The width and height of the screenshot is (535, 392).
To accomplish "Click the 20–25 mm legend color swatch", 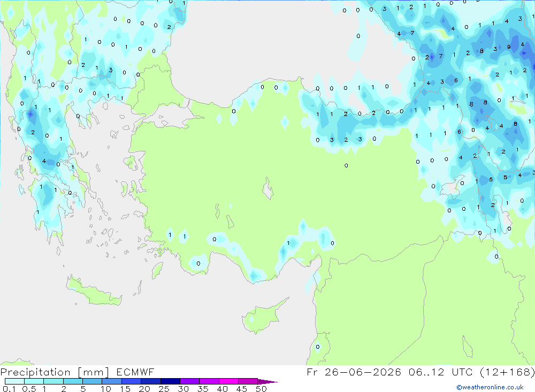I will 151,381.
